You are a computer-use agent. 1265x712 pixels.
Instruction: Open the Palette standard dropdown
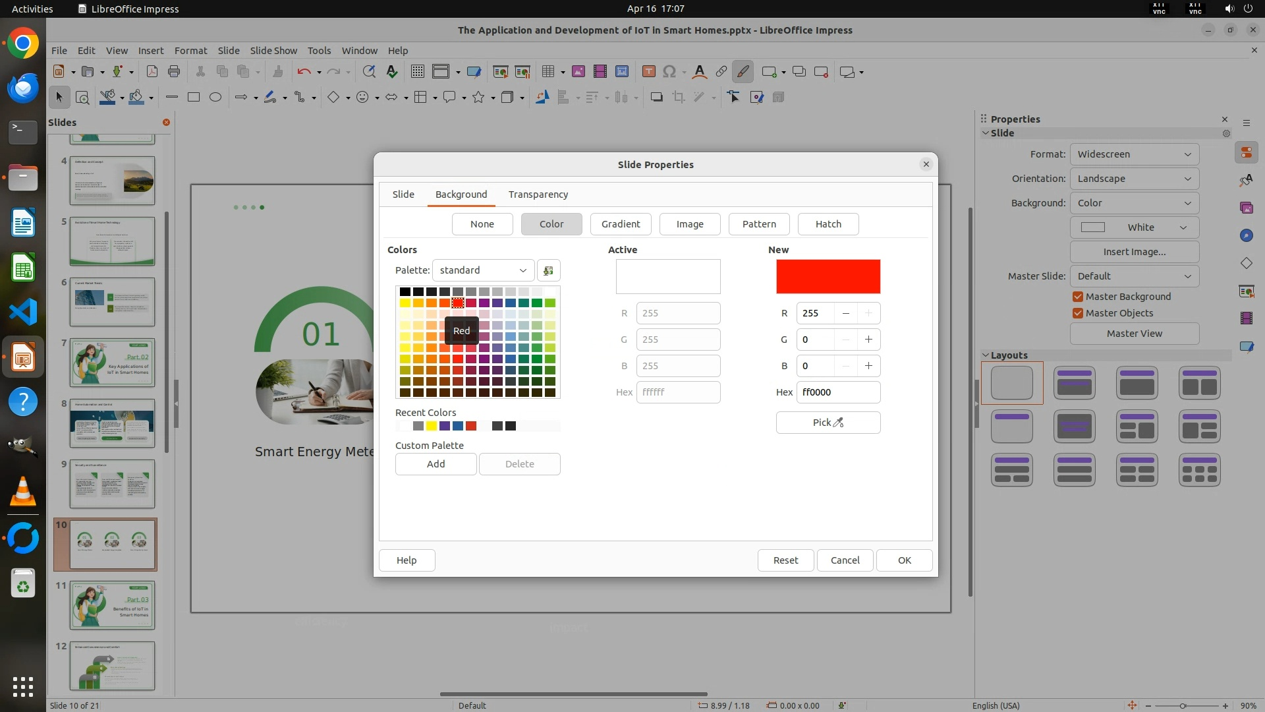483,270
